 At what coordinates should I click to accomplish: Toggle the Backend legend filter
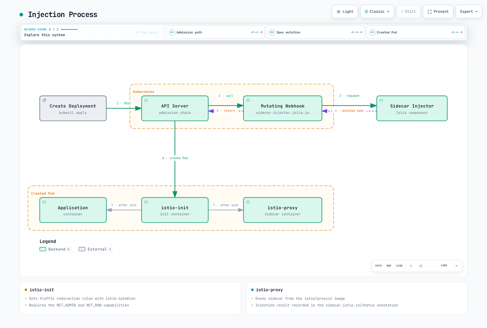click(x=55, y=249)
